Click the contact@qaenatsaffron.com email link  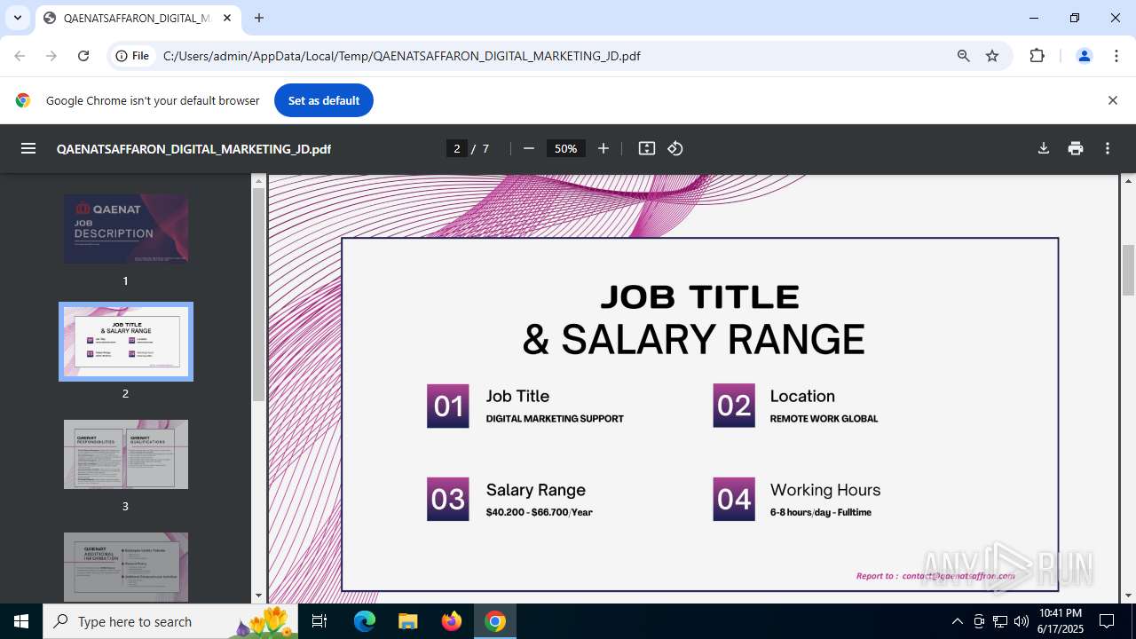click(x=958, y=576)
